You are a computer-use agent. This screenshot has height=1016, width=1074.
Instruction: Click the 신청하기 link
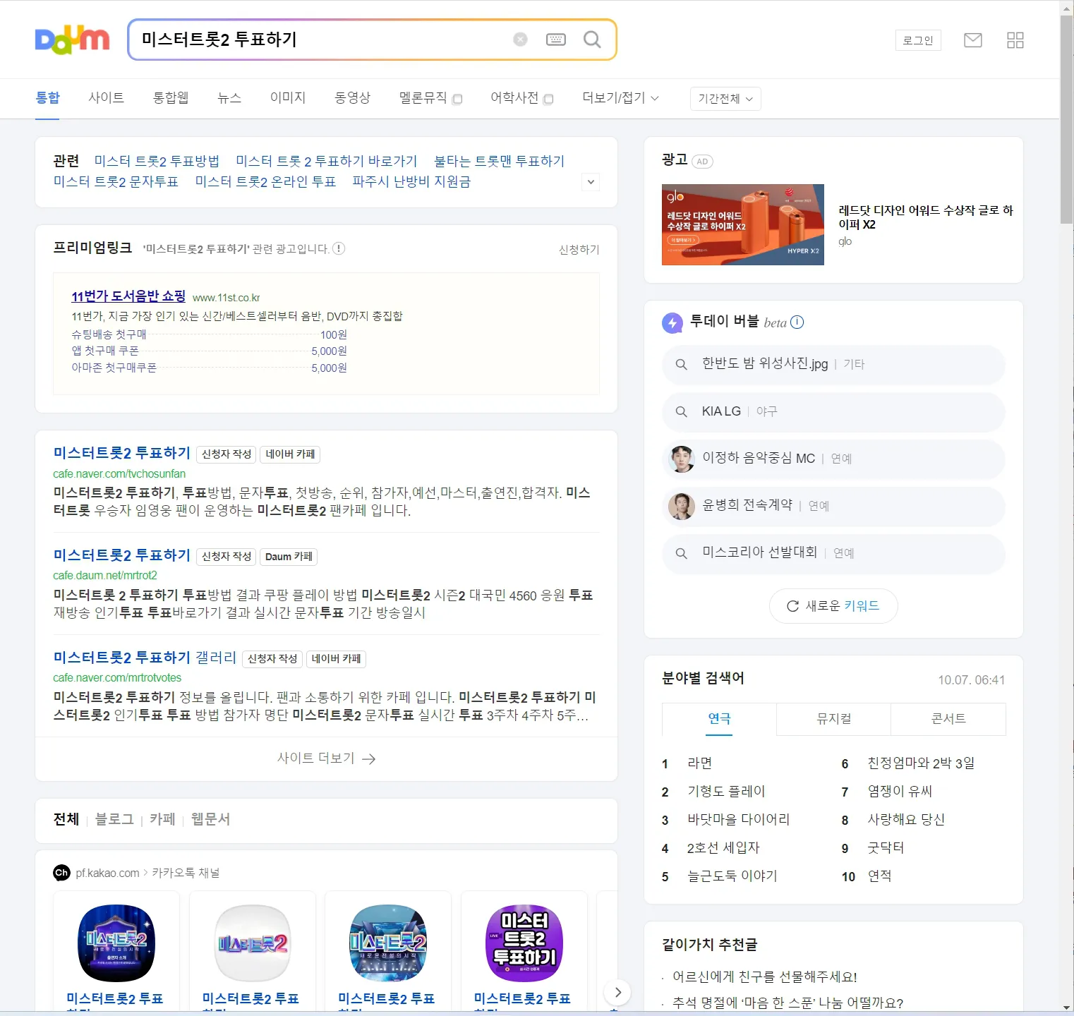coord(579,249)
